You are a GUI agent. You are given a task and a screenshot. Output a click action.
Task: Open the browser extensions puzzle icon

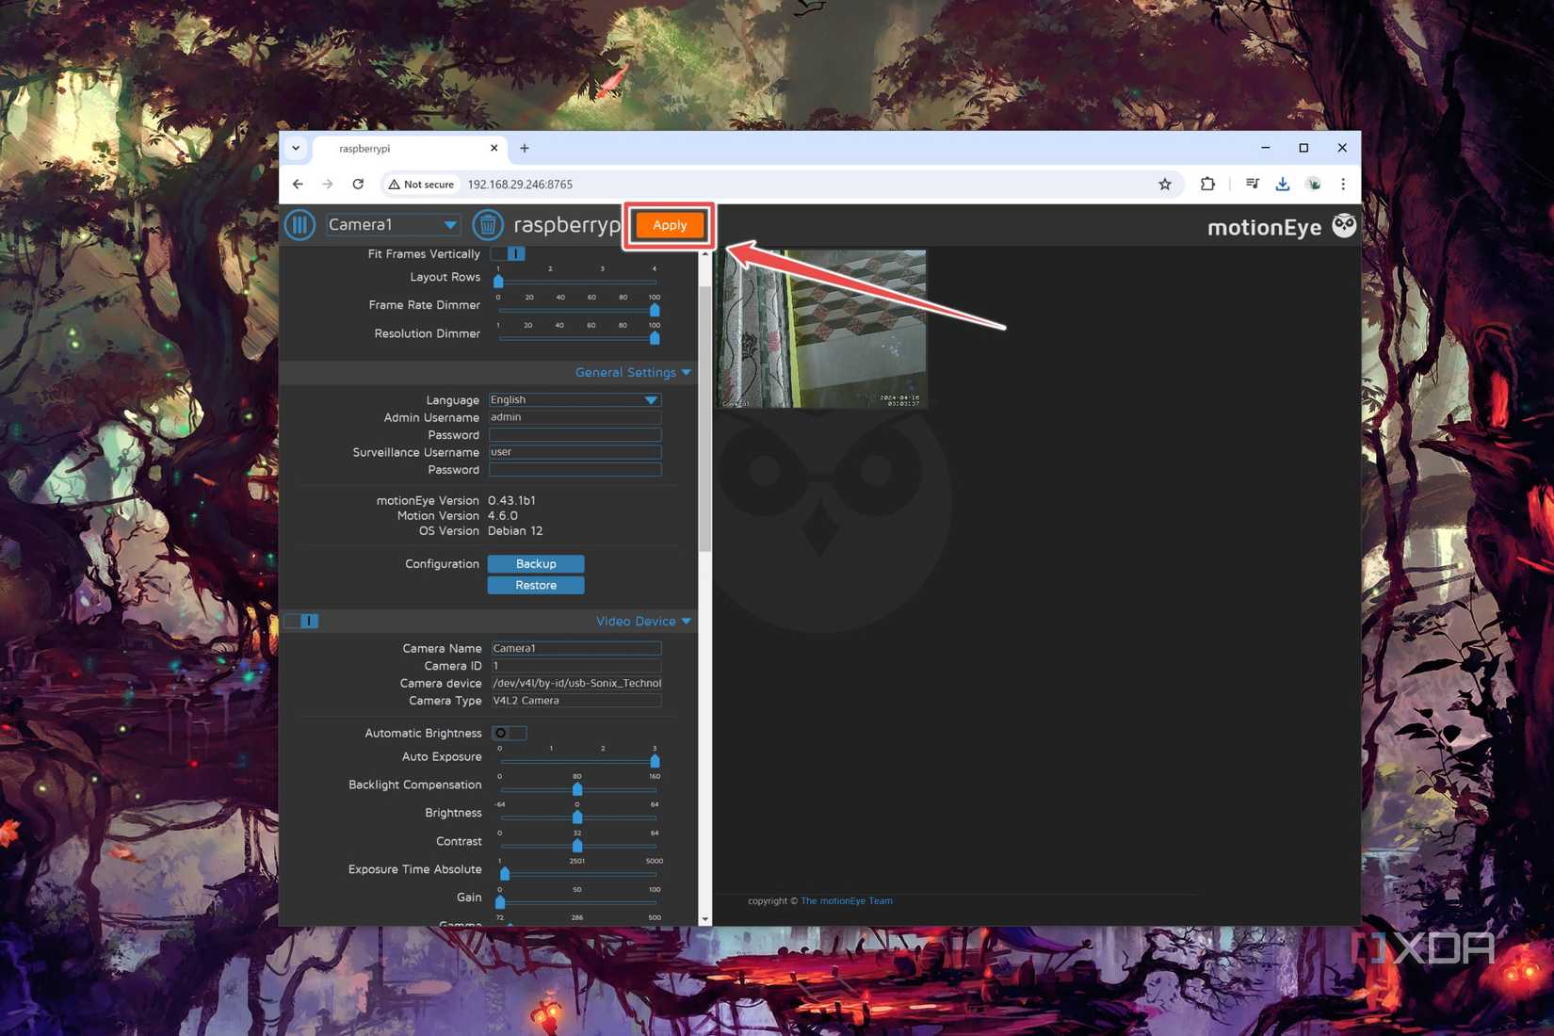(x=1207, y=185)
